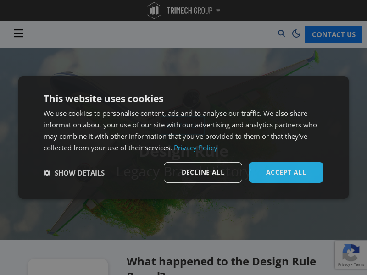
Task: Open the hamburger navigation menu
Action: pyautogui.click(x=18, y=33)
